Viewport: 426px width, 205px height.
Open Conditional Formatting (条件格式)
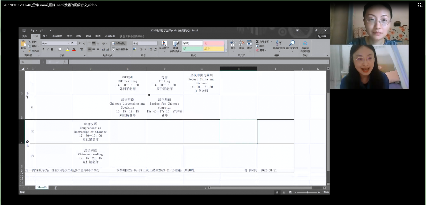click(164, 46)
